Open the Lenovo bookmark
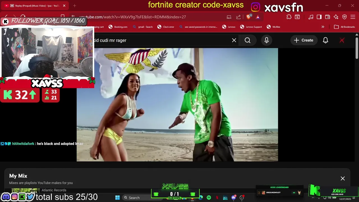 point(229,27)
